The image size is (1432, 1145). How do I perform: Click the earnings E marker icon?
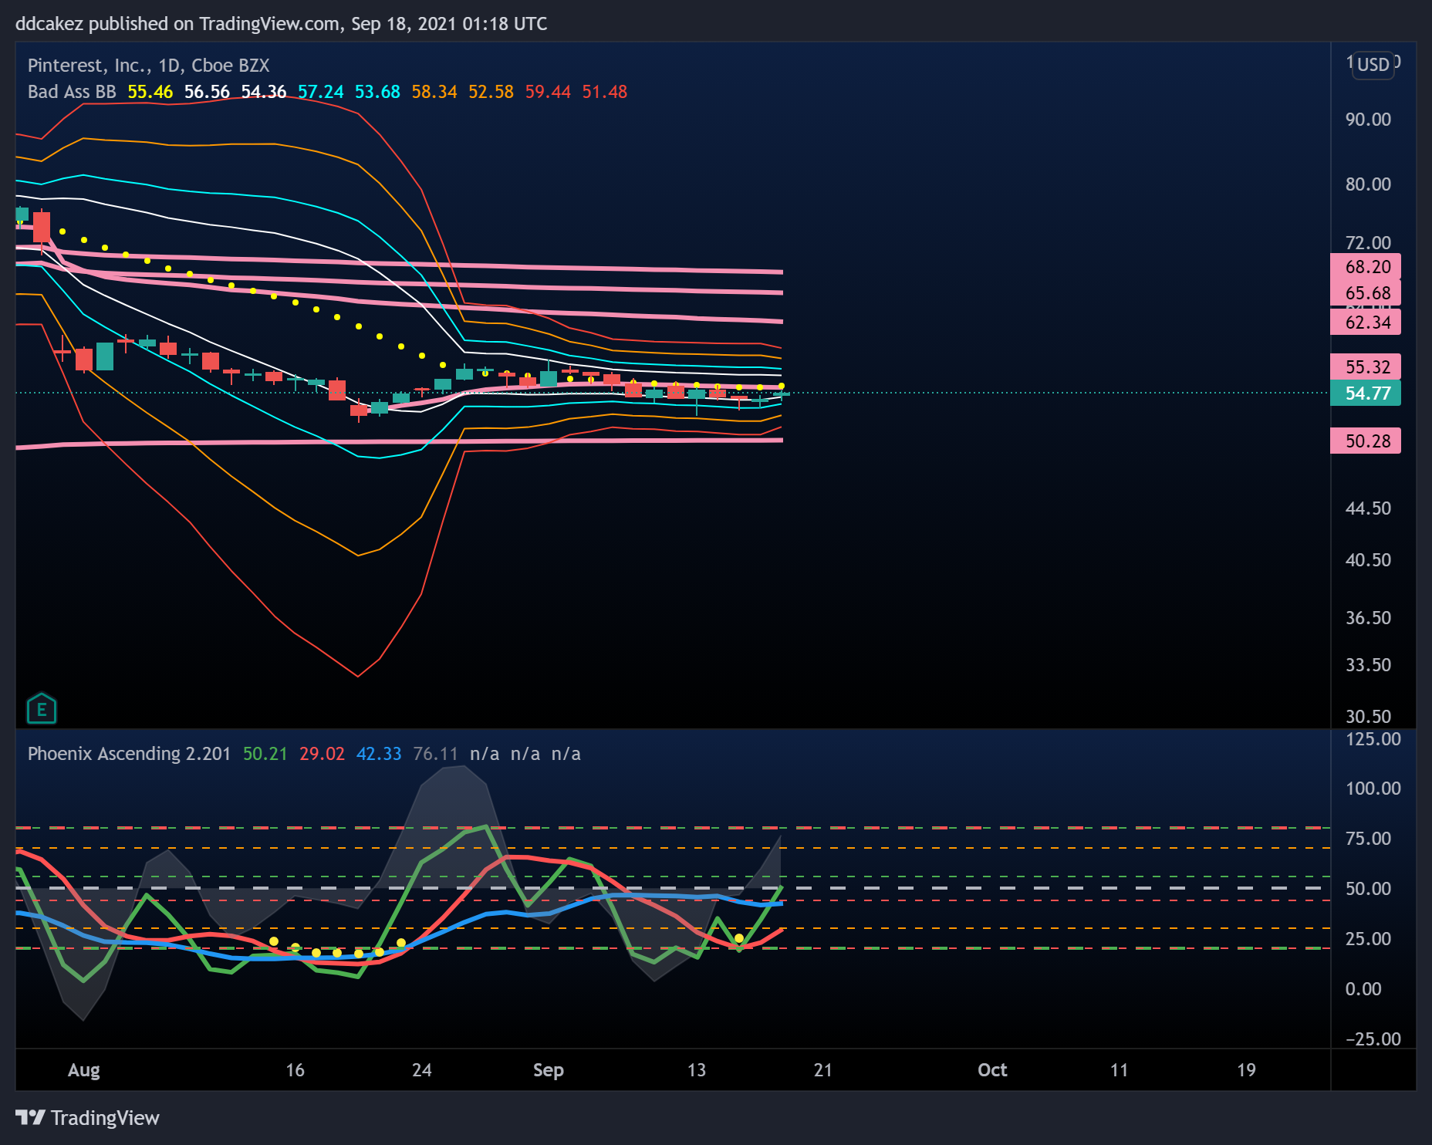[42, 708]
